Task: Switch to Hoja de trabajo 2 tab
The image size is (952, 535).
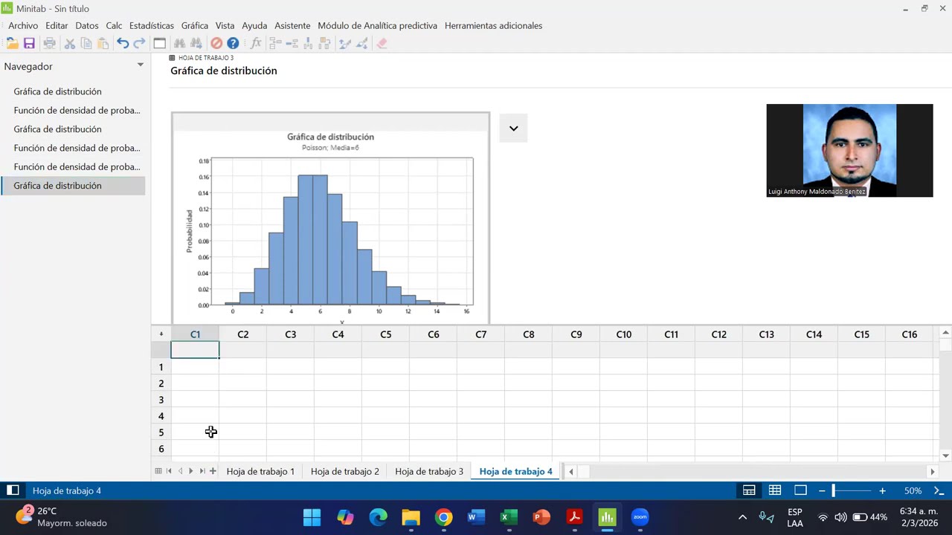Action: [x=345, y=471]
